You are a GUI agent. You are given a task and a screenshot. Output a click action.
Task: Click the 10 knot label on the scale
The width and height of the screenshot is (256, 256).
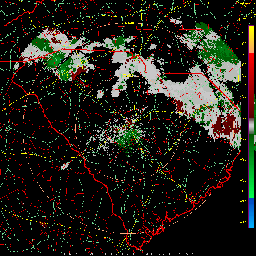click(x=244, y=117)
